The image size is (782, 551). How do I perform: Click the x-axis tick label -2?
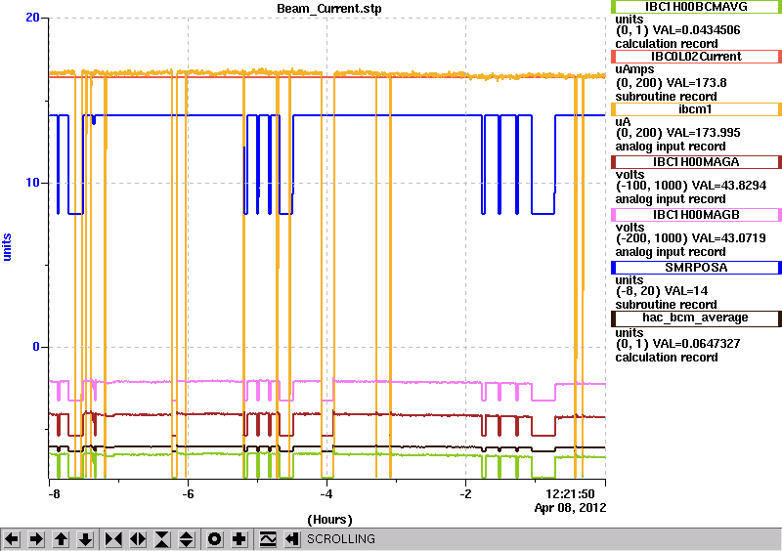465,494
